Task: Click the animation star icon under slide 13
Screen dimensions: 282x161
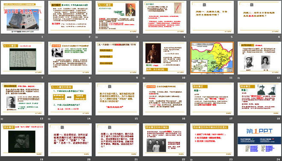Action: point(2,119)
